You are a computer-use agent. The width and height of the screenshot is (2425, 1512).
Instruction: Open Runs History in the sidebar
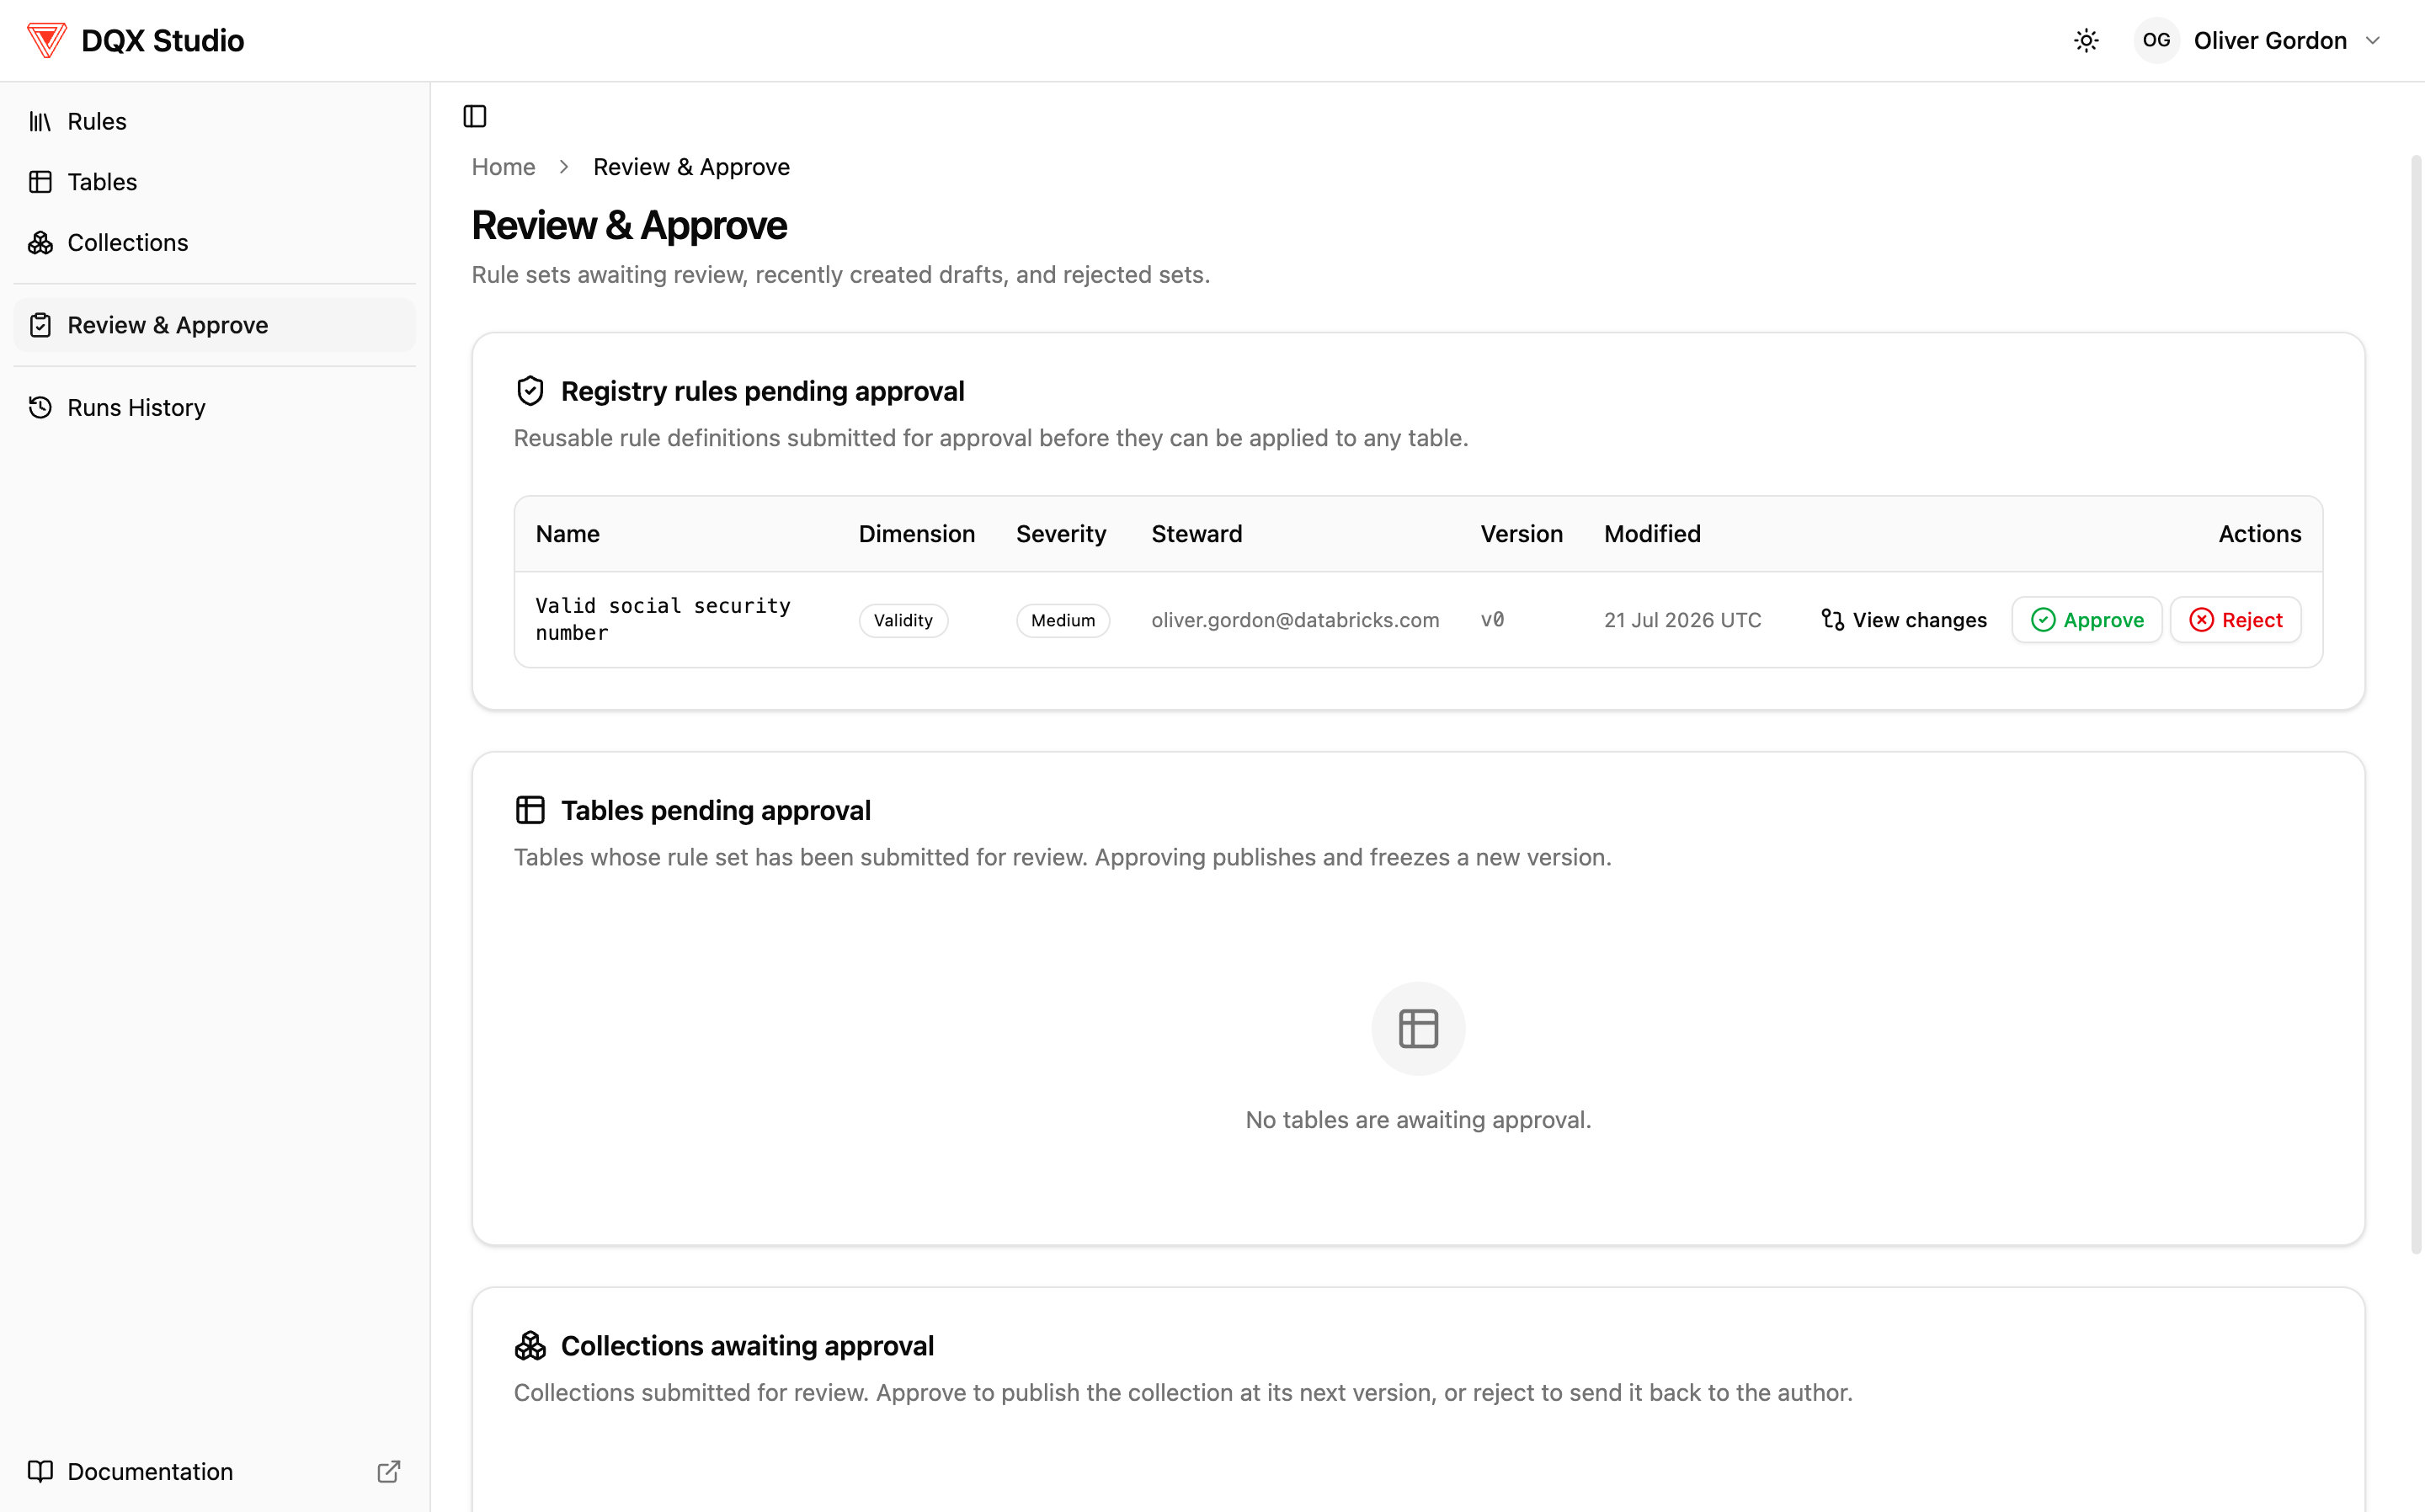click(x=214, y=408)
